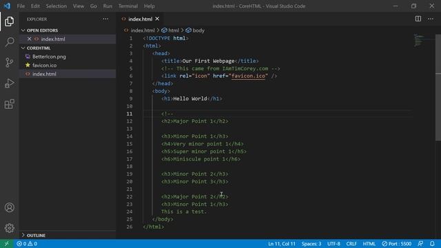
Task: Click the 'Minor Point 3' h3 line
Action: 194,182
